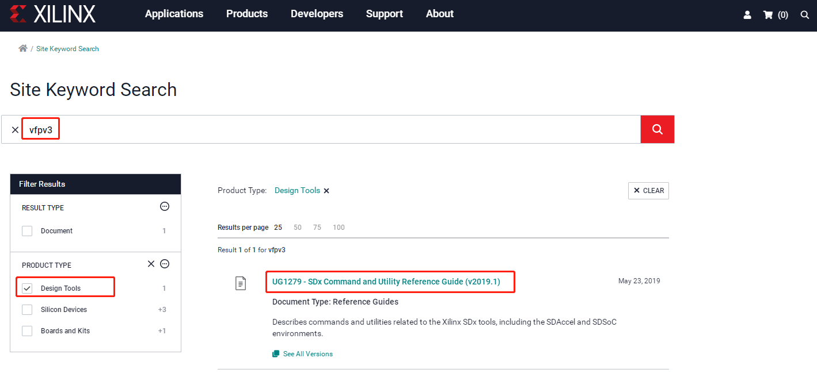Submit search with red magnifier button
The image size is (817, 385).
coord(658,129)
